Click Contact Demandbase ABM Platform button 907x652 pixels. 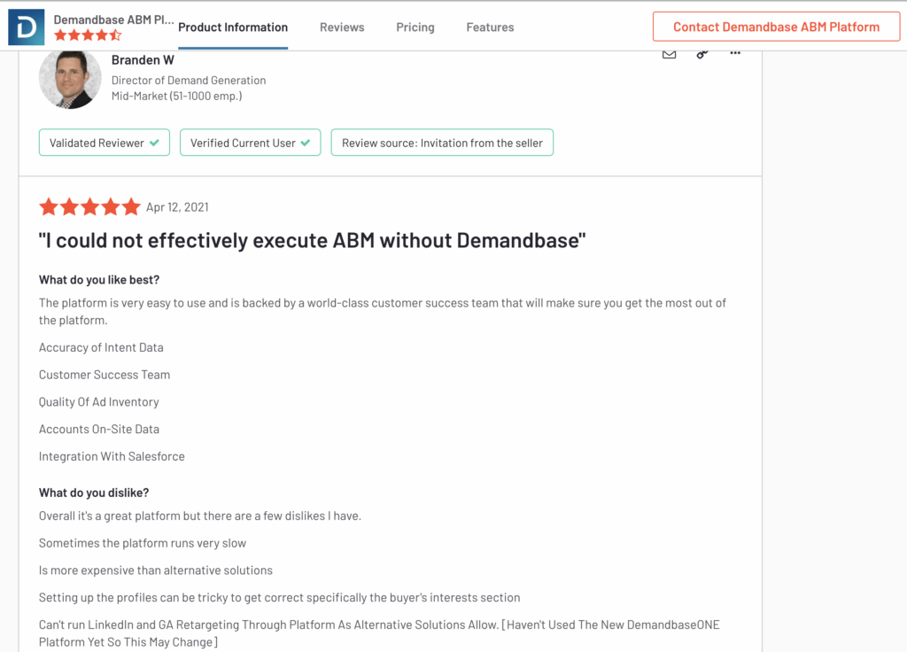pyautogui.click(x=776, y=27)
